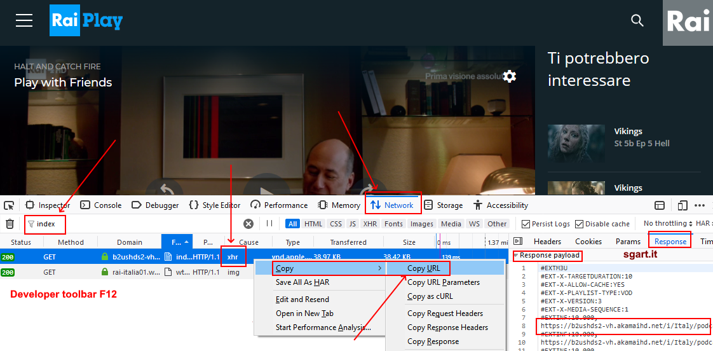The width and height of the screenshot is (713, 351).
Task: Expand the Copy submenu
Action: click(x=320, y=268)
